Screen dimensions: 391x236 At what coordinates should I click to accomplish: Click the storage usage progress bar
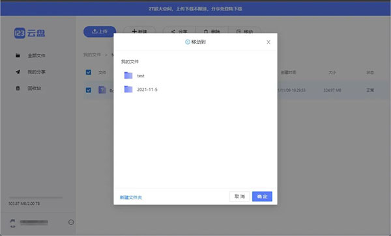[x=35, y=198]
